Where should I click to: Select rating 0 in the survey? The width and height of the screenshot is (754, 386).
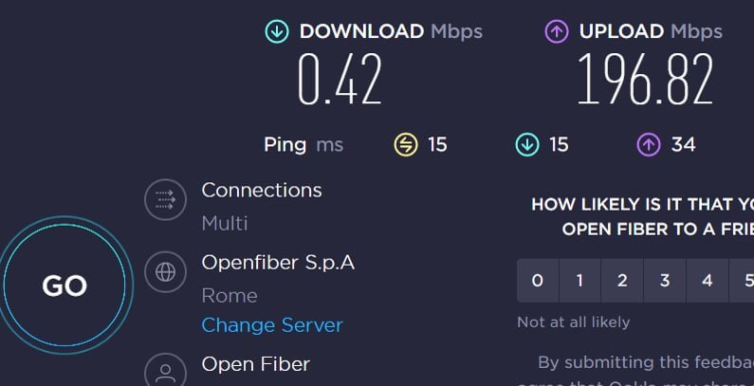(x=538, y=280)
